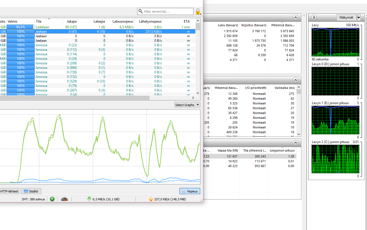
Task: Open the Select Graphs dropdown
Action: tap(187, 105)
